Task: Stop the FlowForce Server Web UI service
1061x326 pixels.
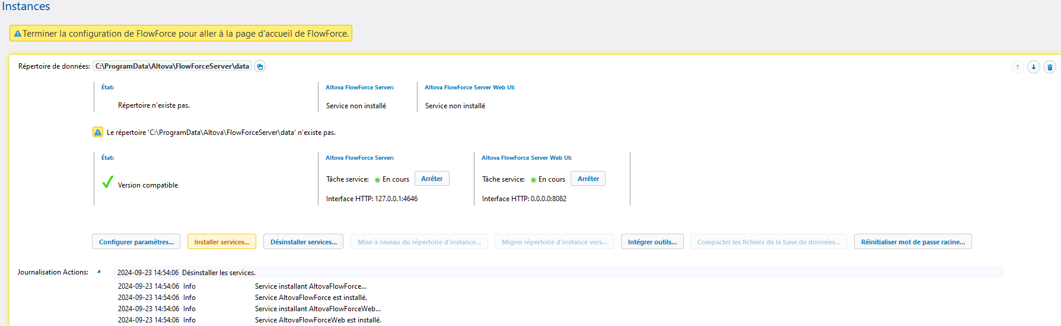Action: click(588, 179)
